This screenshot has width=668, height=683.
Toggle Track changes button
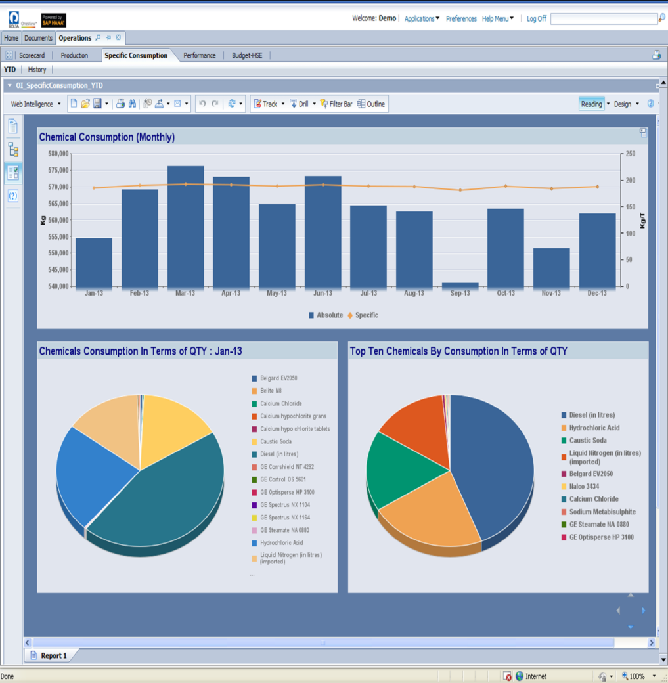coord(265,104)
